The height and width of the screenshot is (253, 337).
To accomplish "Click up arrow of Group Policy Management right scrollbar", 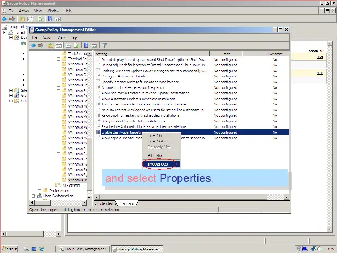I will (x=329, y=44).
